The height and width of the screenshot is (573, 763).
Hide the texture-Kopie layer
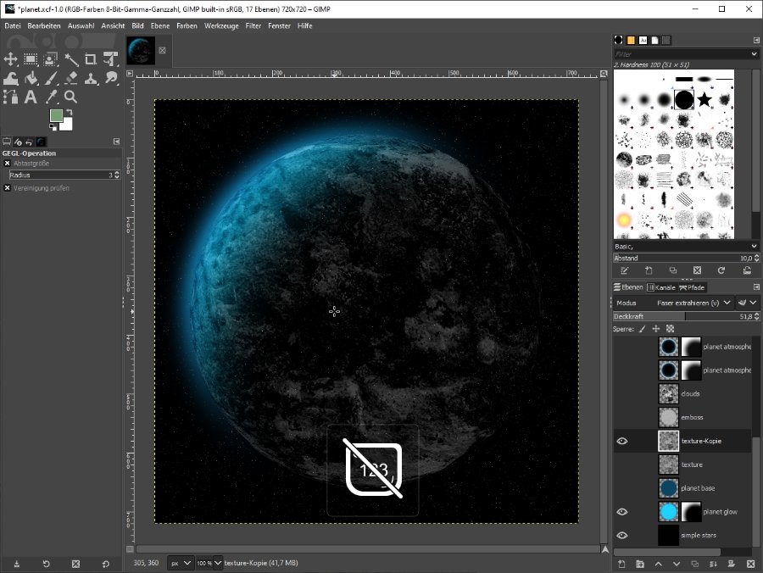tap(621, 441)
